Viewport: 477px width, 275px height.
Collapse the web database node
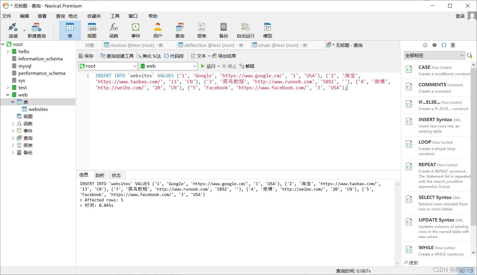8,95
